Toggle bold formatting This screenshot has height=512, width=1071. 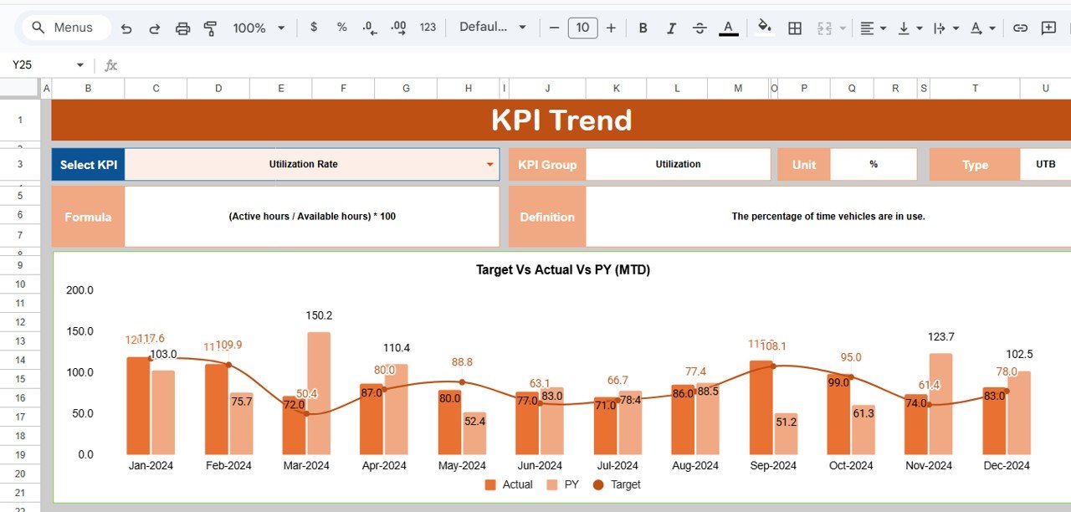643,28
